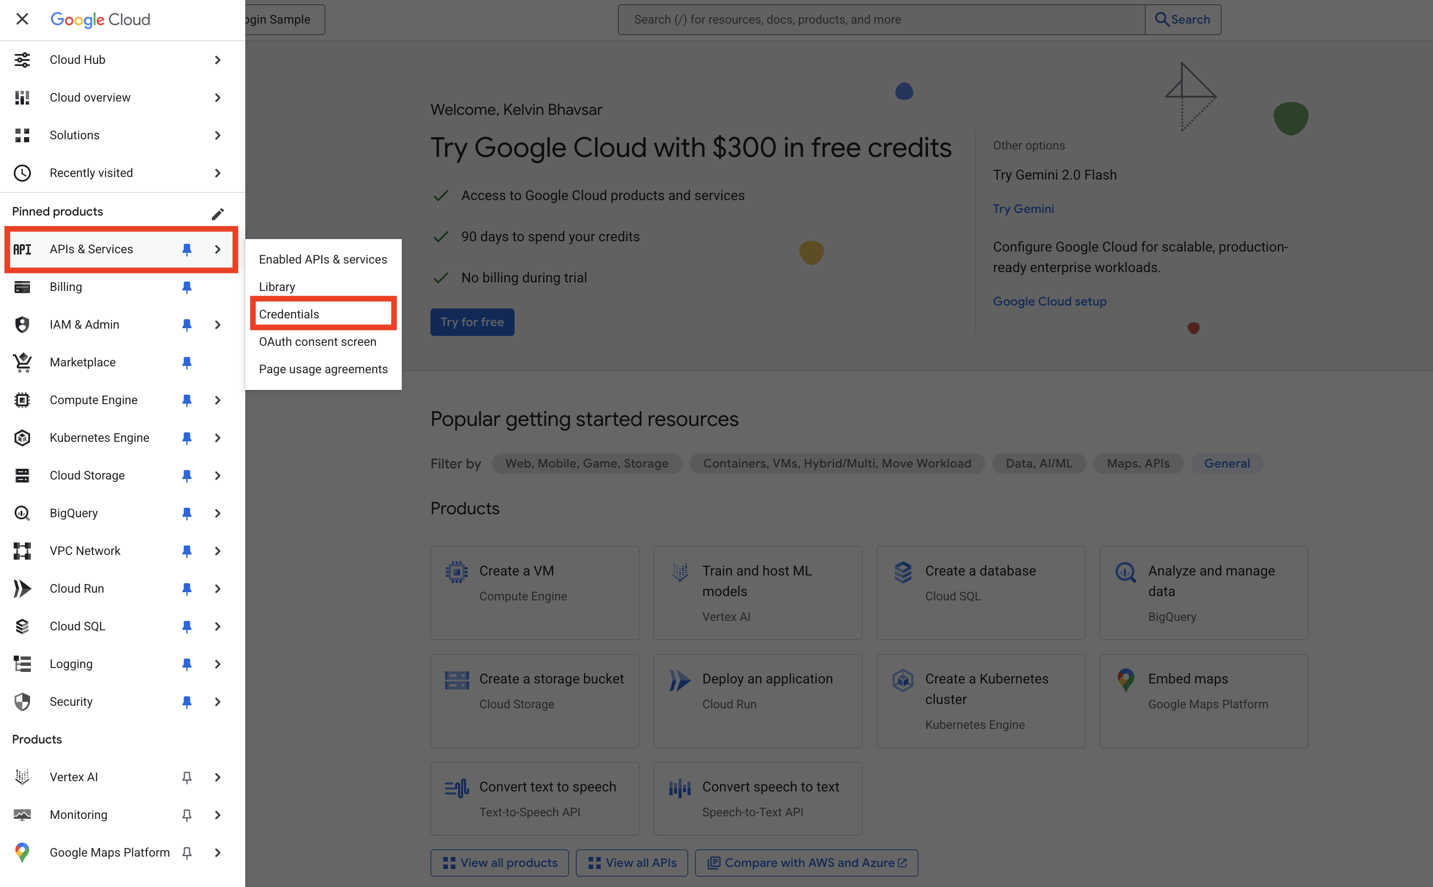The height and width of the screenshot is (887, 1433).
Task: Click the Cloud Run arrows icon
Action: 22,588
